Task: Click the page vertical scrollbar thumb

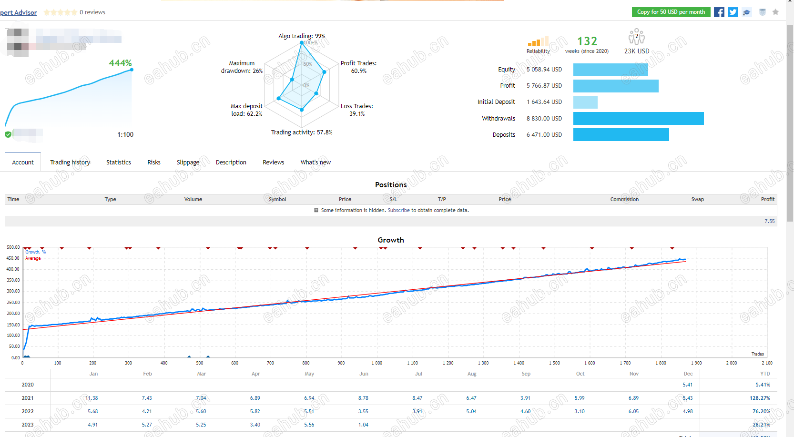Action: pyautogui.click(x=790, y=124)
